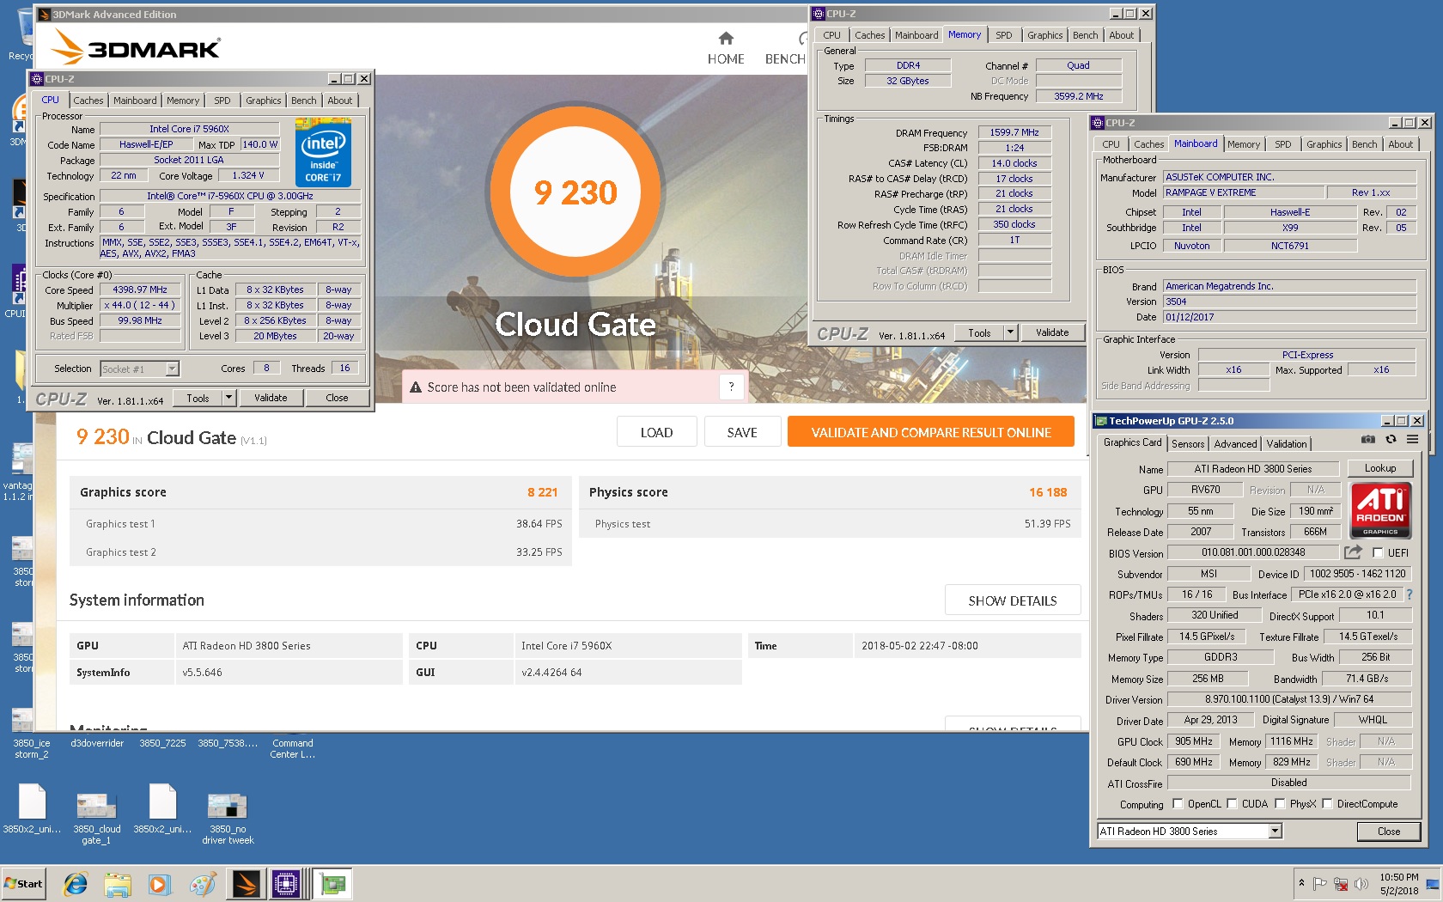Select SPD tab in Memory CPU-Z window
The image size is (1443, 902).
point(1004,35)
